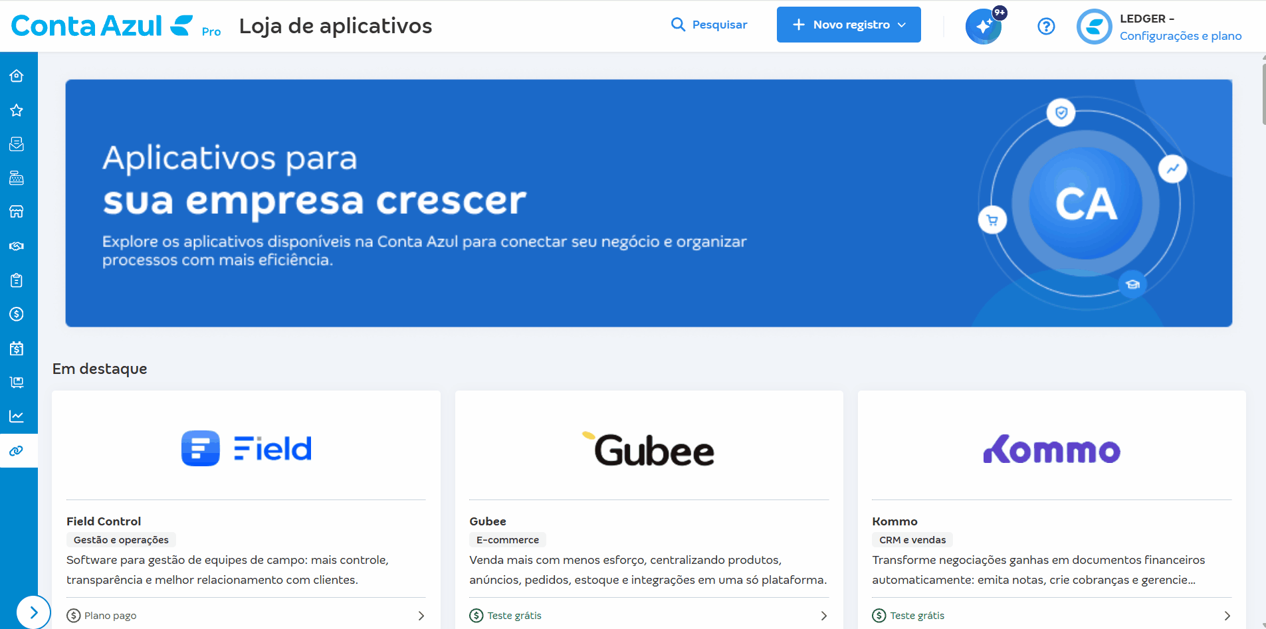This screenshot has height=629, width=1266.
Task: Click the cash register icon in sidebar
Action: click(x=17, y=178)
